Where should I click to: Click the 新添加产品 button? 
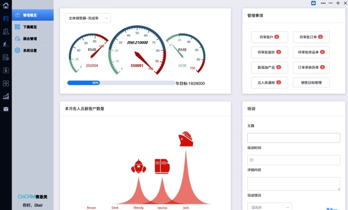tap(270, 67)
